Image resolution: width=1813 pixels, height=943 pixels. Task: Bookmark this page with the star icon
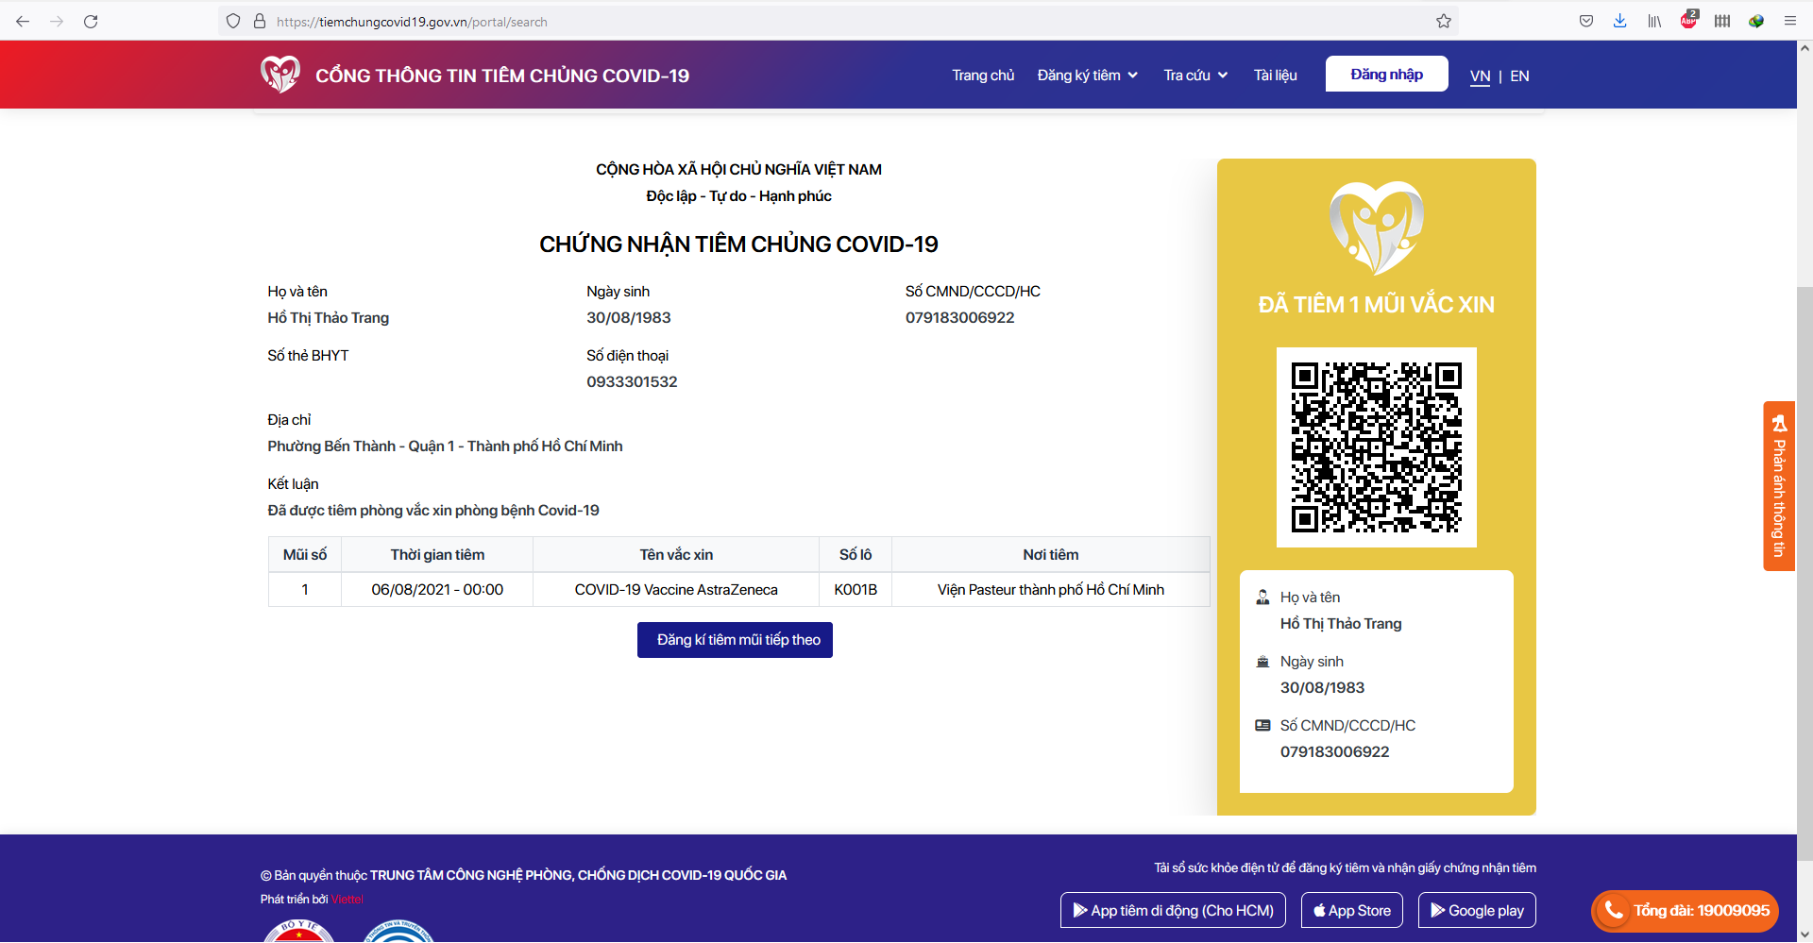(x=1444, y=21)
